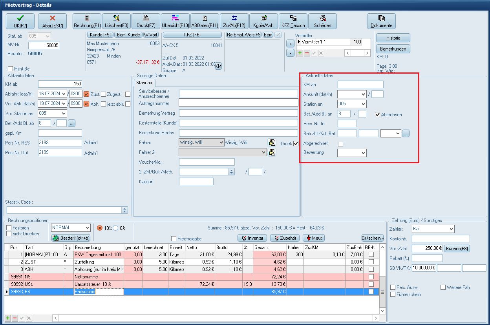This screenshot has height=325, width=490.
Task: Open the Bewertung dropdown
Action: [x=363, y=153]
